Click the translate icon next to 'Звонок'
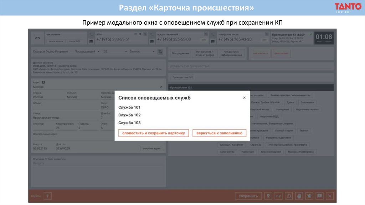 coord(160,52)
